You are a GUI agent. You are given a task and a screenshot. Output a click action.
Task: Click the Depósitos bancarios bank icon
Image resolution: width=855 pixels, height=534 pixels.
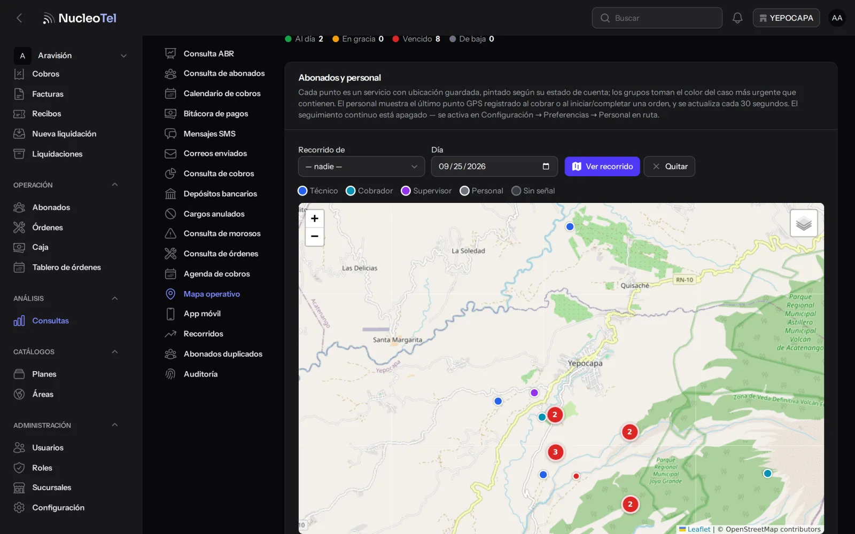(170, 194)
